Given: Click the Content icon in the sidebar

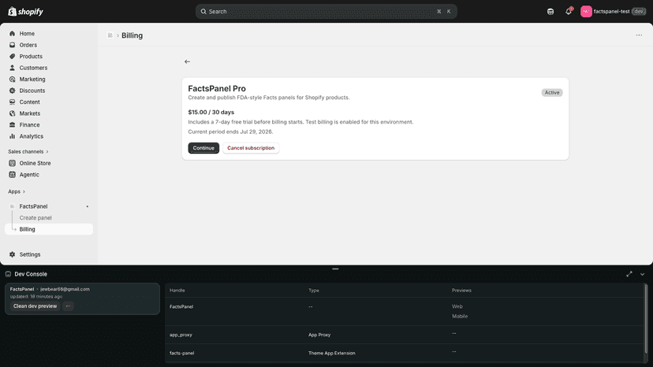Looking at the screenshot, I should 12,102.
